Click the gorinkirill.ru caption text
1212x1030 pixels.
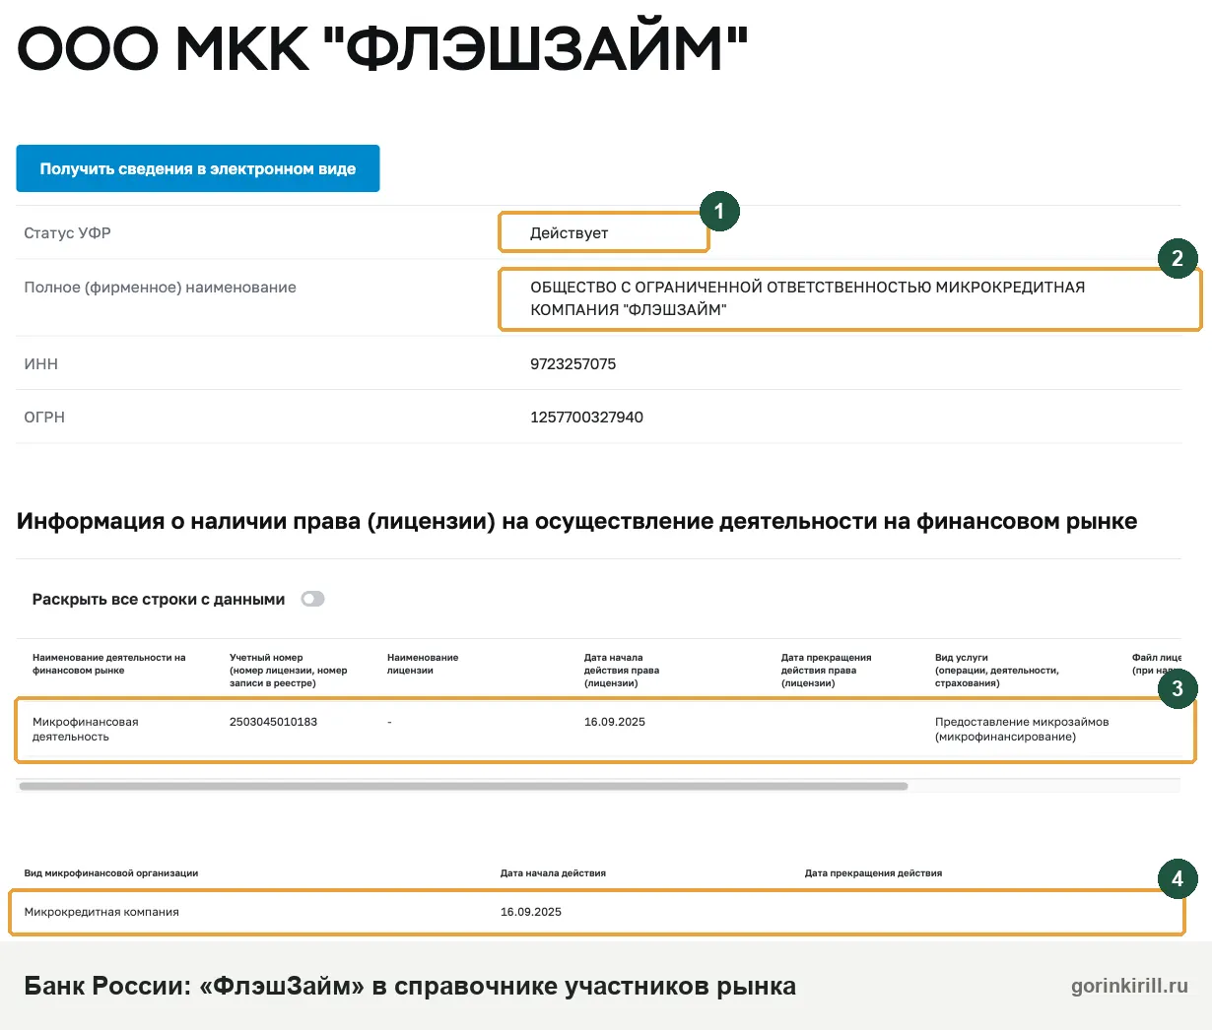pos(1129,986)
